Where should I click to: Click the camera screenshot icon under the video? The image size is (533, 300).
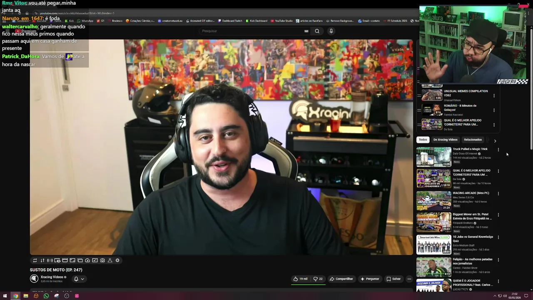(102, 260)
